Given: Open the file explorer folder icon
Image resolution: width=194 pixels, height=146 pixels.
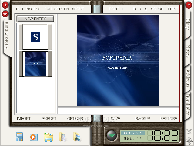Looking at the screenshot, I should tap(48, 137).
